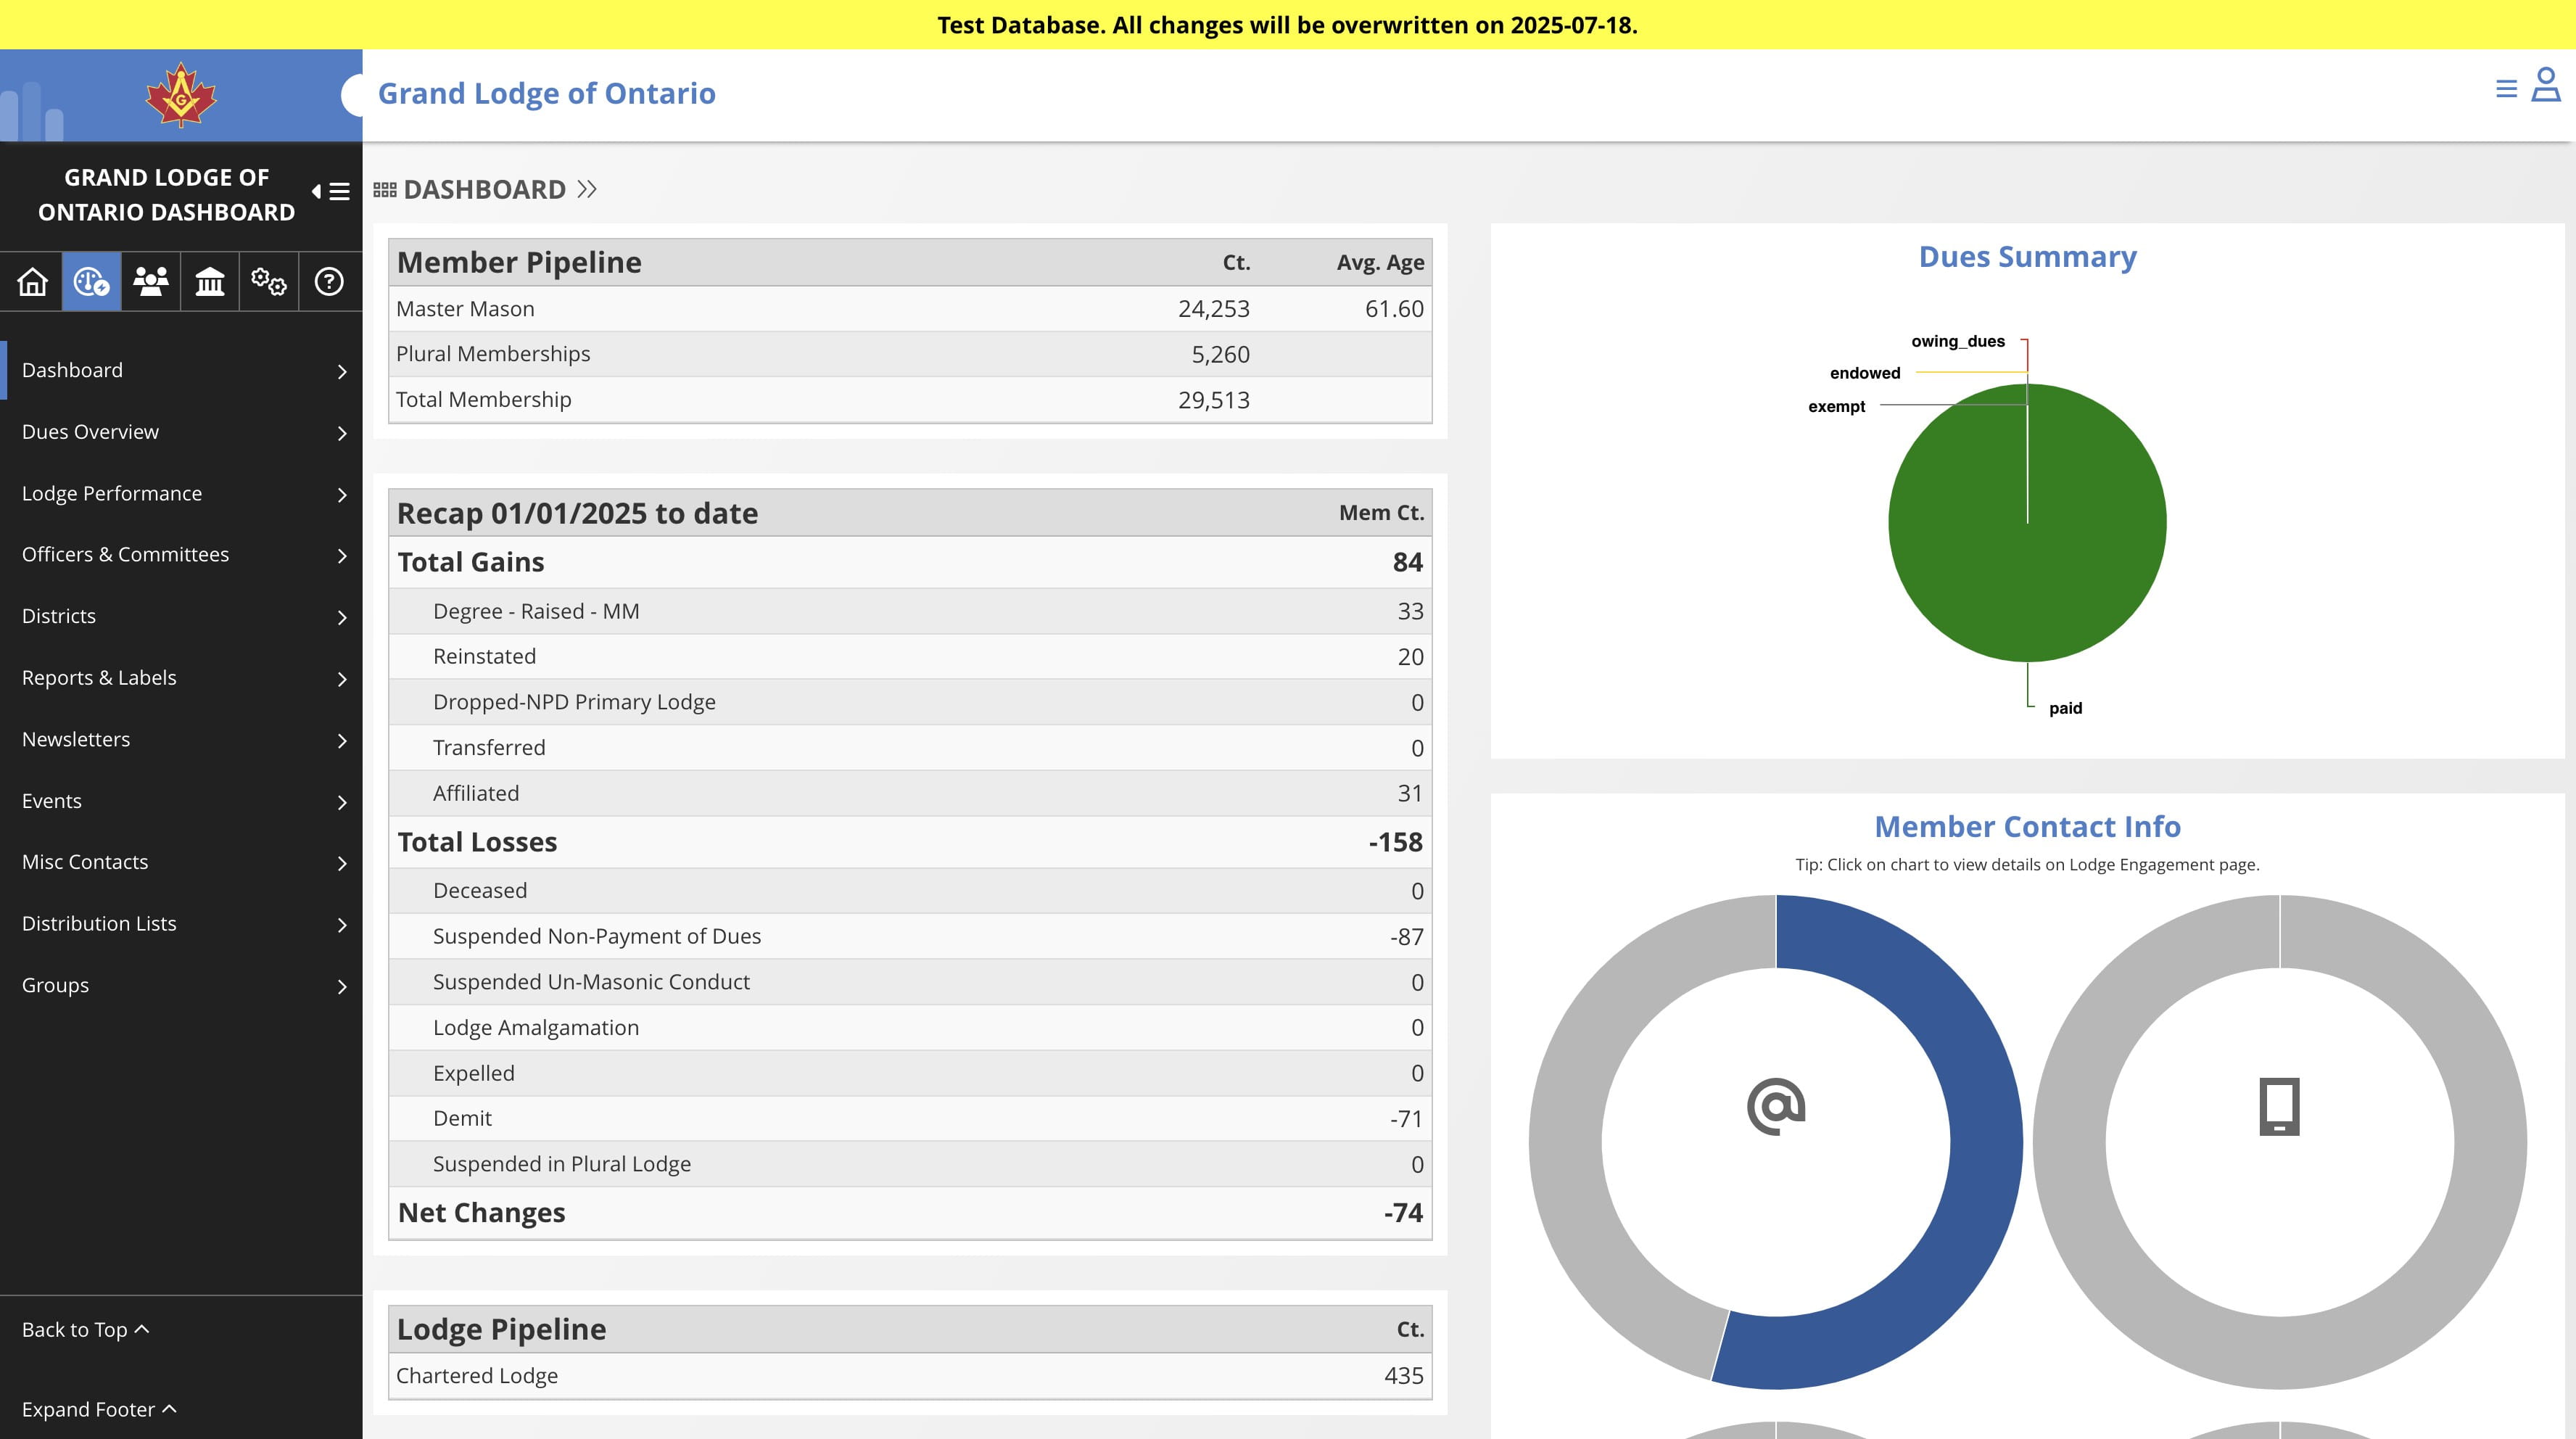Open the lodge building icon tab
2576x1439 pixels.
(210, 282)
